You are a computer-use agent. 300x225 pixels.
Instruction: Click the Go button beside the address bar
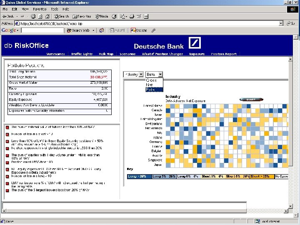click(x=291, y=23)
